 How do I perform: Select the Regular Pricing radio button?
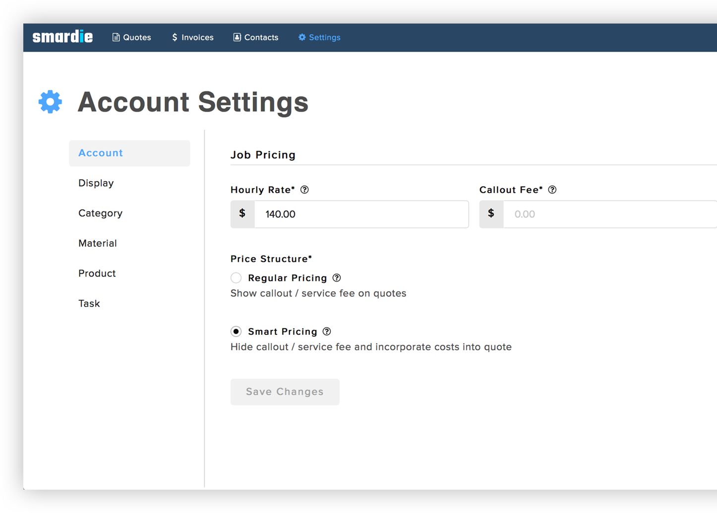point(236,278)
